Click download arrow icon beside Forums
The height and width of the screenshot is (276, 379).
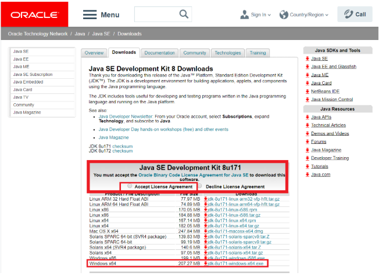click(308, 141)
